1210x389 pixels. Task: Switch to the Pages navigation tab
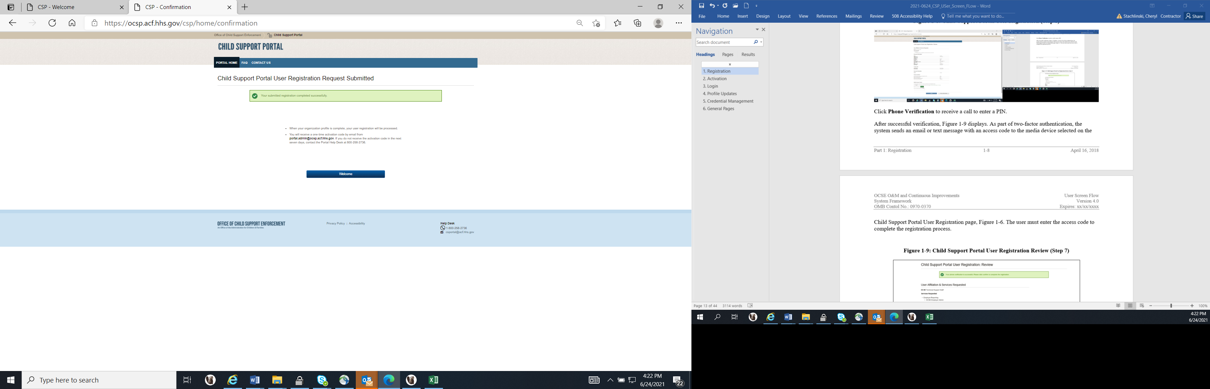coord(727,54)
